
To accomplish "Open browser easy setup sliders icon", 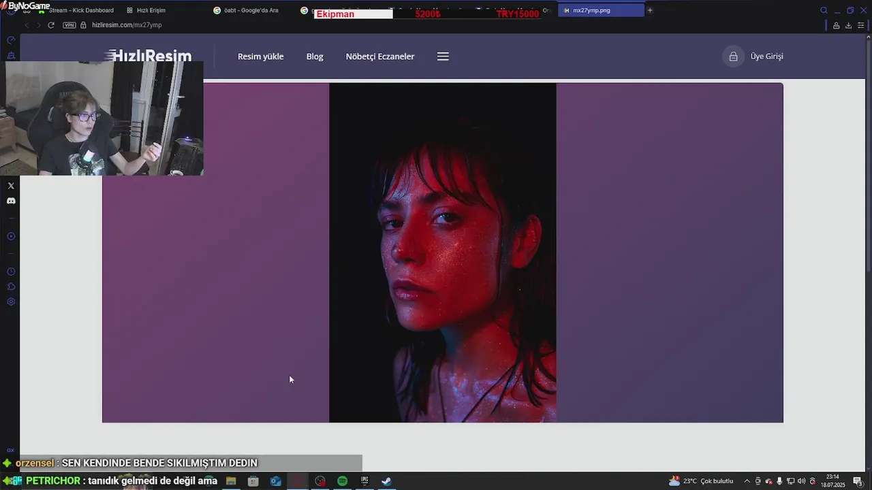I will coord(861,25).
